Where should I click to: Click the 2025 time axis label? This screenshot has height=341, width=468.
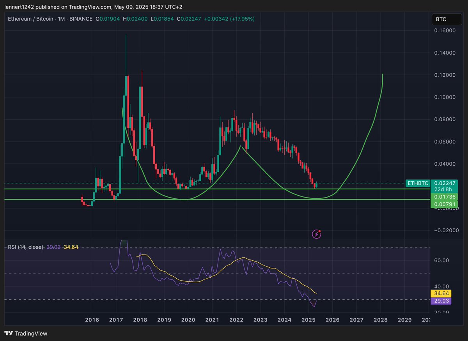pos(308,320)
